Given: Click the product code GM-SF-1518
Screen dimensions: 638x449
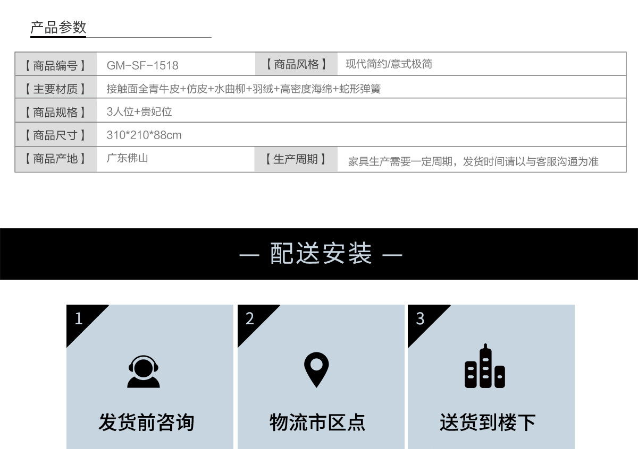Looking at the screenshot, I should point(142,65).
